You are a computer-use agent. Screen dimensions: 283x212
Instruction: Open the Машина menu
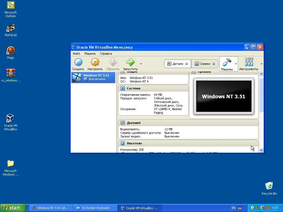[90, 54]
